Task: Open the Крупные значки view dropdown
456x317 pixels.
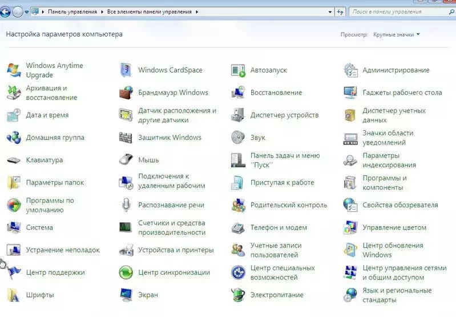Action: coord(397,34)
